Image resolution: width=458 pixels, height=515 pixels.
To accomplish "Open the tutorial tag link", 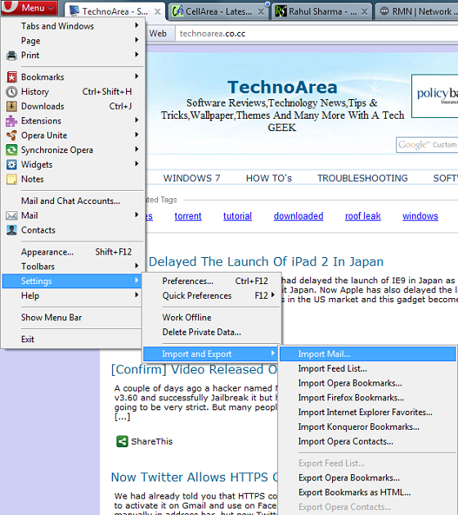I will click(x=237, y=216).
